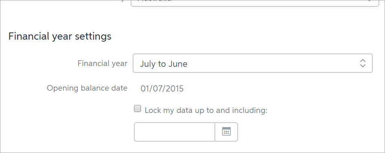This screenshot has height=153, width=385.
Task: Click the blank middle area of Financial year dropdown
Action: point(270,63)
